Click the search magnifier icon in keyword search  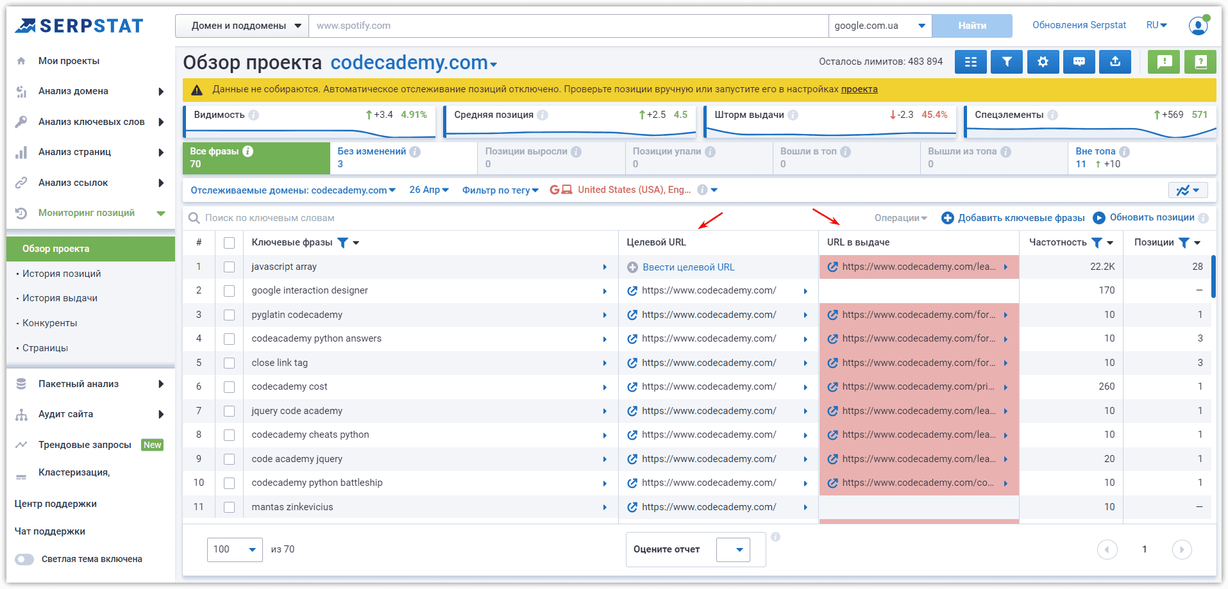(x=194, y=218)
